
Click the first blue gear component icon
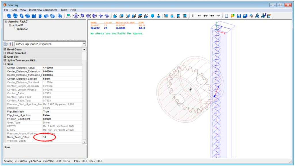click(x=9, y=16)
